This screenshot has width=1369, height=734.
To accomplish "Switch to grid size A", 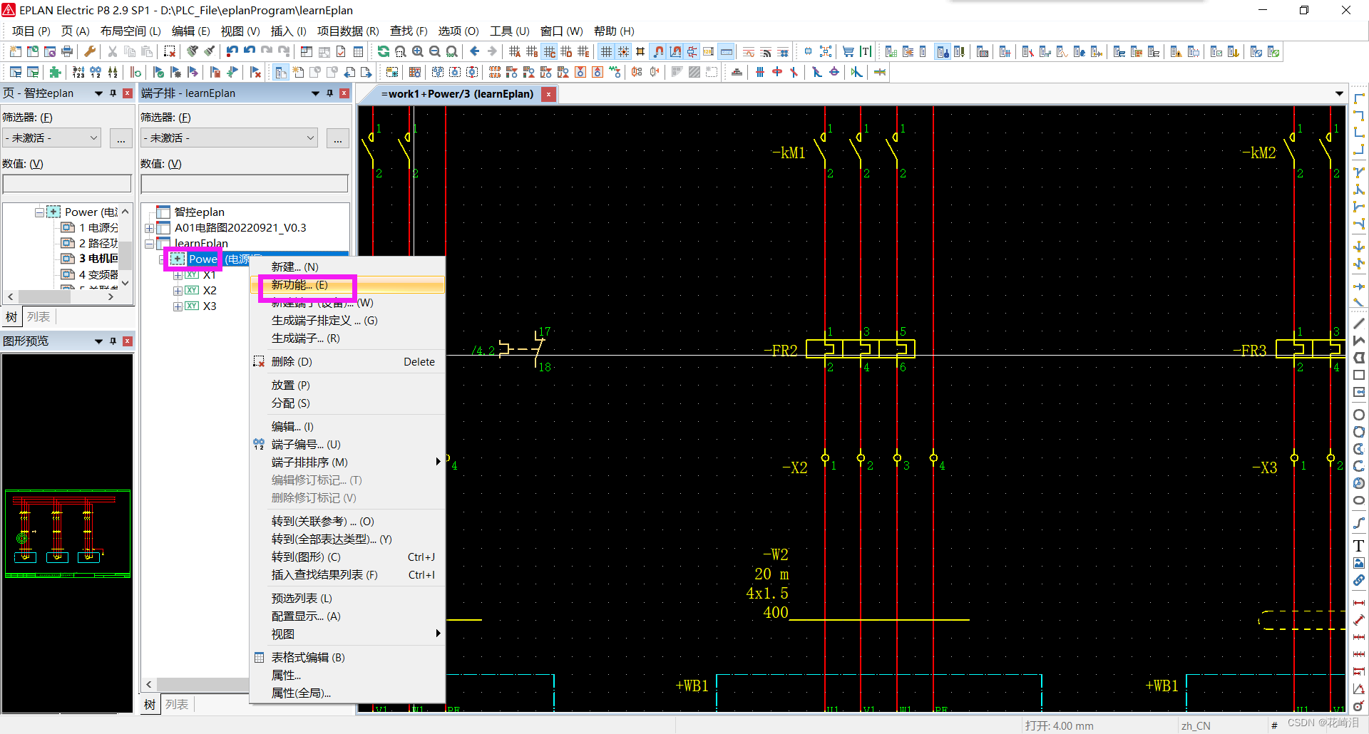I will [515, 51].
